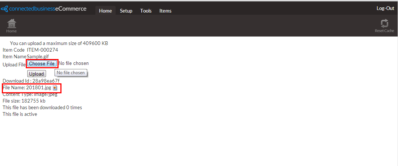398x166 pixels.
Task: Open the Items menu
Action: tap(165, 11)
